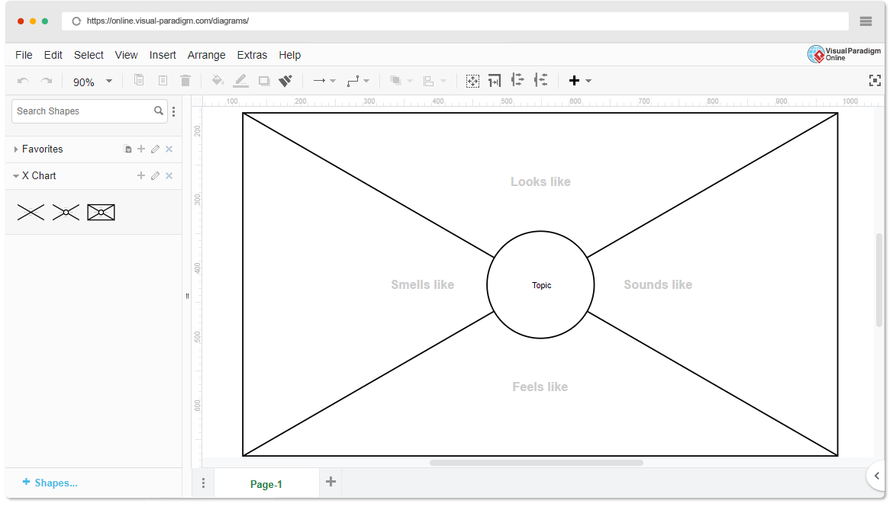
Task: Open the File menu
Action: coord(24,55)
